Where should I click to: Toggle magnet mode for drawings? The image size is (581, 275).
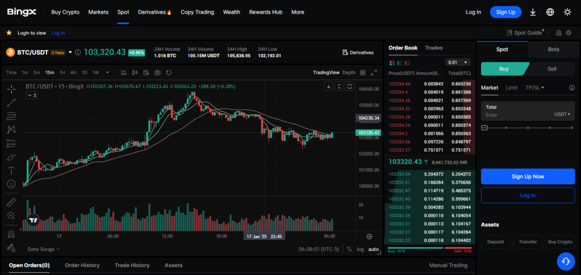click(x=11, y=234)
